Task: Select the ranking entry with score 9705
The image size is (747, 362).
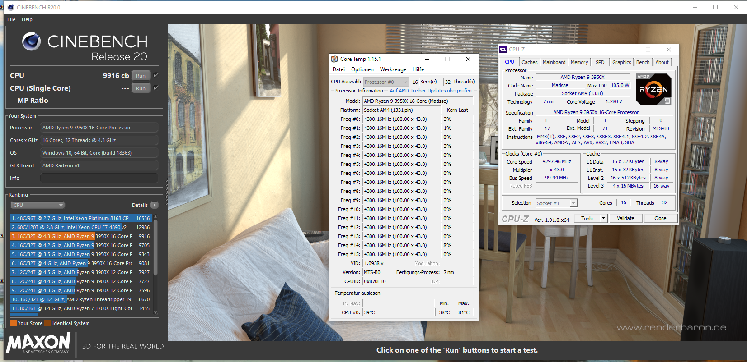Action: (80, 245)
